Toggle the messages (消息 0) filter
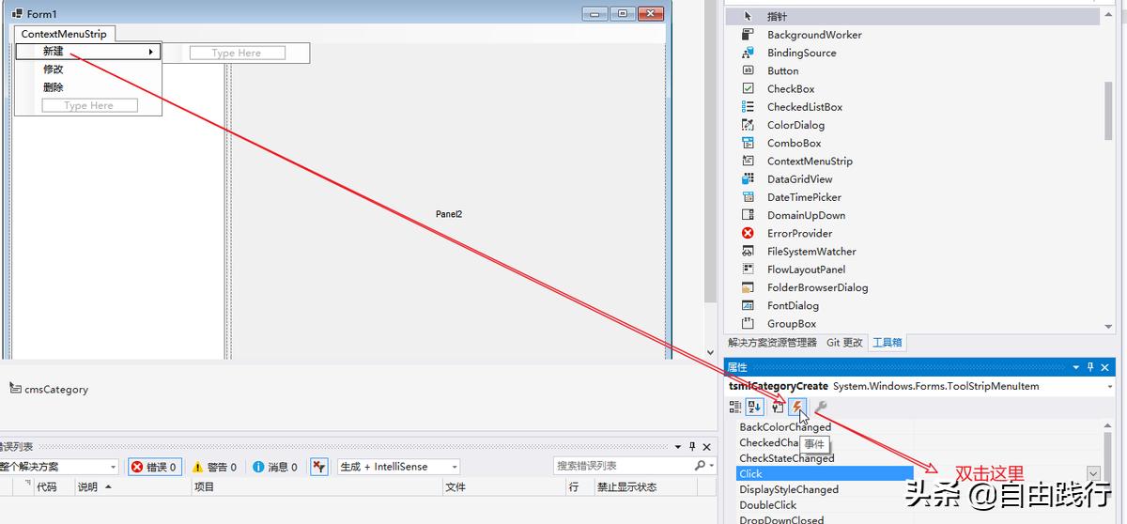 [x=274, y=467]
